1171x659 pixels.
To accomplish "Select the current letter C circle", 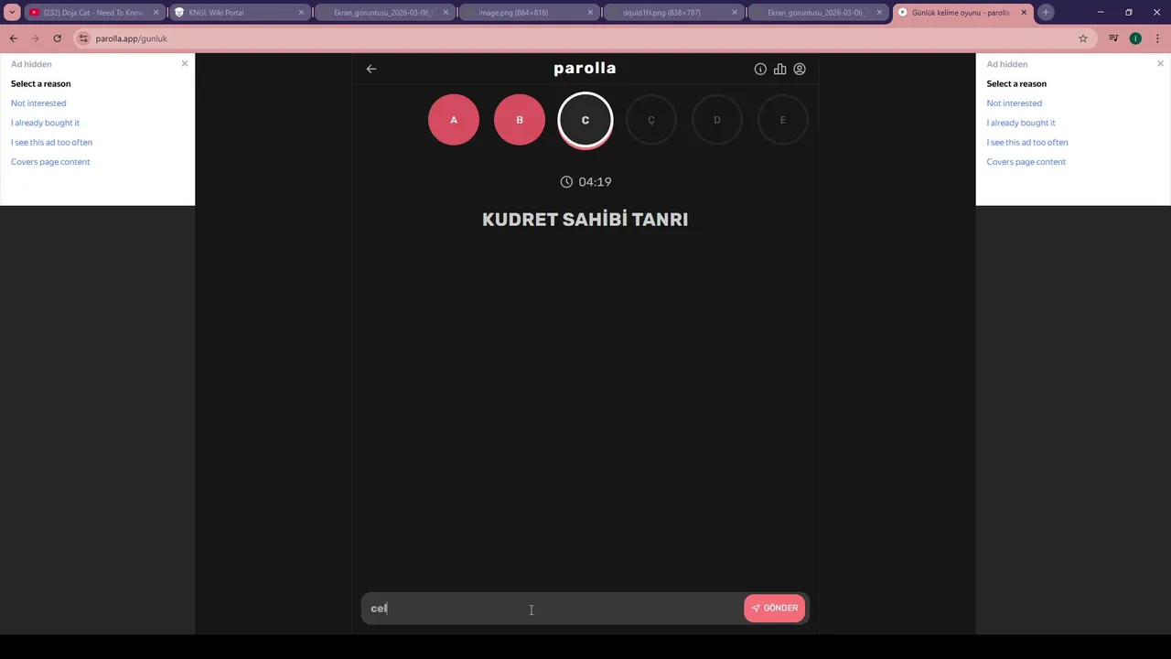I will pyautogui.click(x=585, y=120).
